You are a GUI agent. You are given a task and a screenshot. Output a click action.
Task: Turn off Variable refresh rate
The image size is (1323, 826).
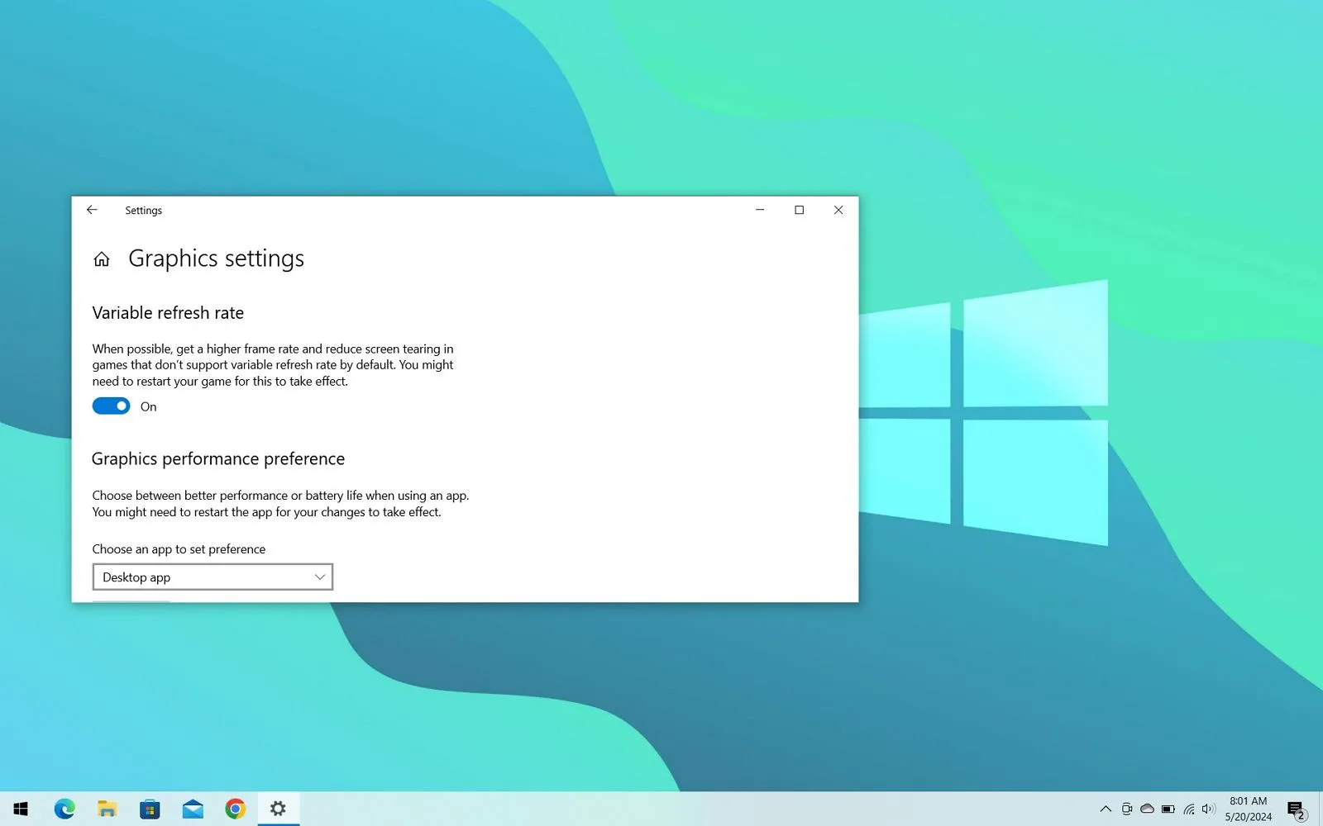point(111,406)
